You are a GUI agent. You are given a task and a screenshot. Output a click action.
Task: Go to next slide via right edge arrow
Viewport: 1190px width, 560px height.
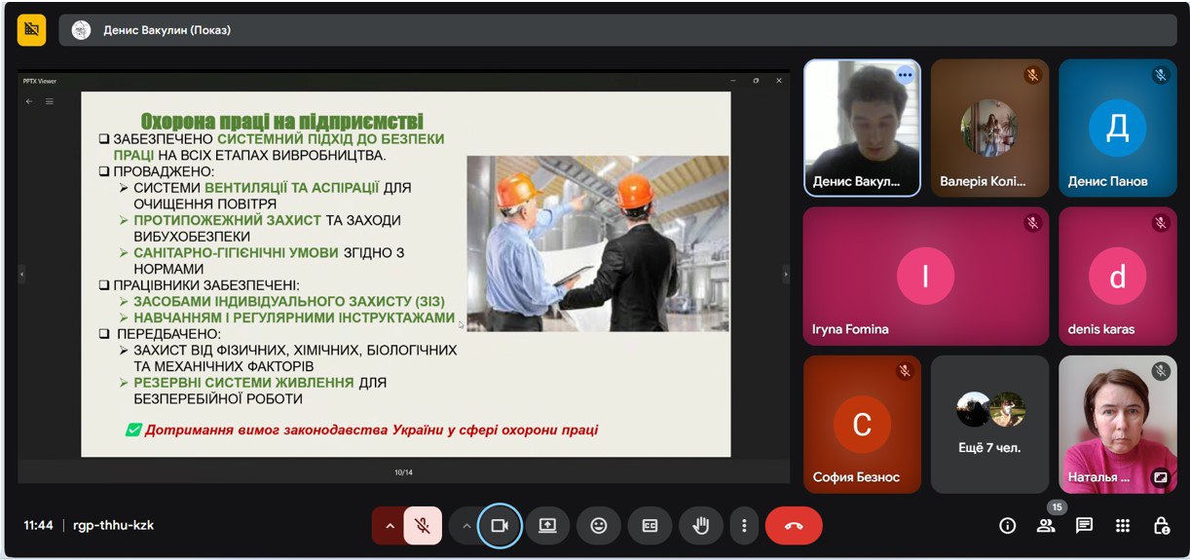coord(786,275)
